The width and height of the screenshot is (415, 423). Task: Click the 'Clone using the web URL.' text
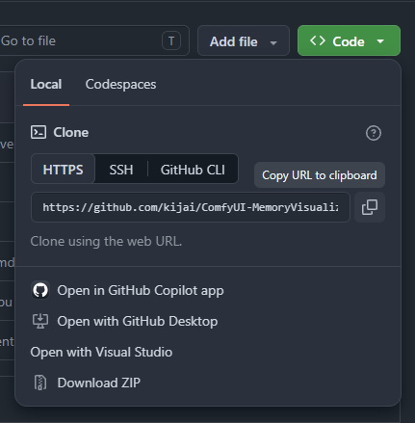point(106,241)
